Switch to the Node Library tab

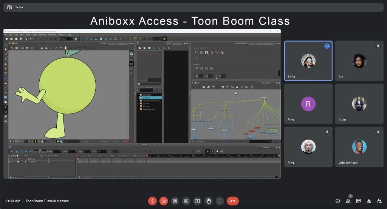click(122, 44)
